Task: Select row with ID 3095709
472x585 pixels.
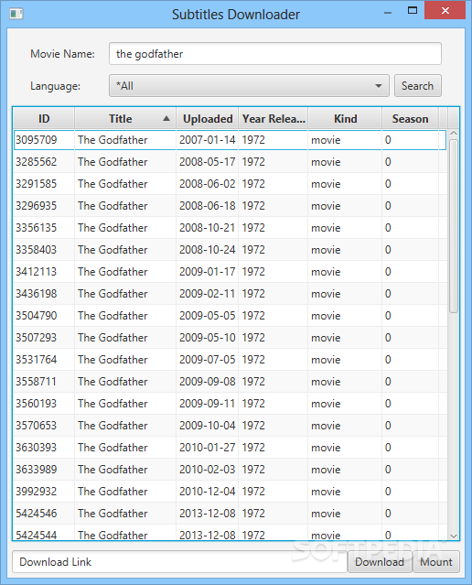Action: click(x=230, y=140)
